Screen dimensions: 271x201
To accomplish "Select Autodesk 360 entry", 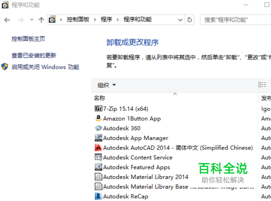I will (122, 128).
